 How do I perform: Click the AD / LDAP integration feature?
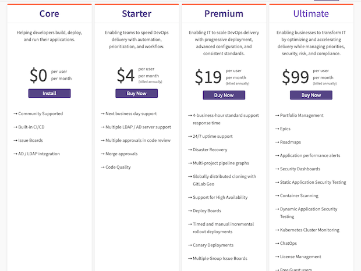point(39,154)
